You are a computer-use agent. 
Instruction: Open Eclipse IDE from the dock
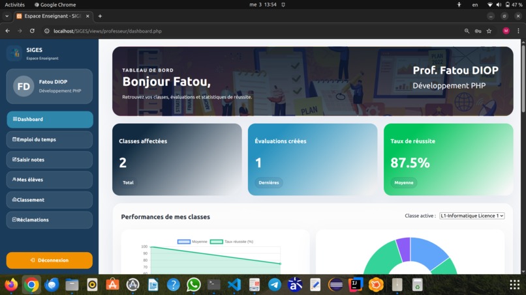(x=335, y=285)
